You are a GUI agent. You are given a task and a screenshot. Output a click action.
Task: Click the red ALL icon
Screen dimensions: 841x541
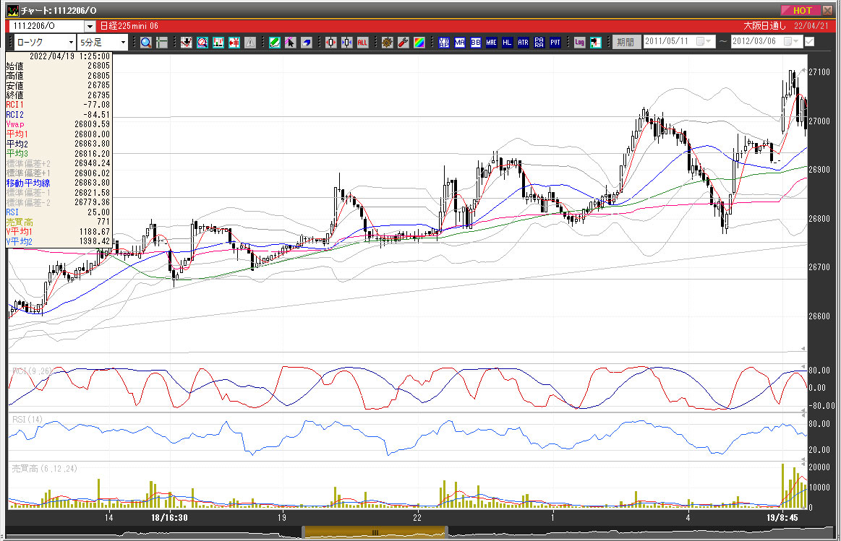click(x=362, y=43)
